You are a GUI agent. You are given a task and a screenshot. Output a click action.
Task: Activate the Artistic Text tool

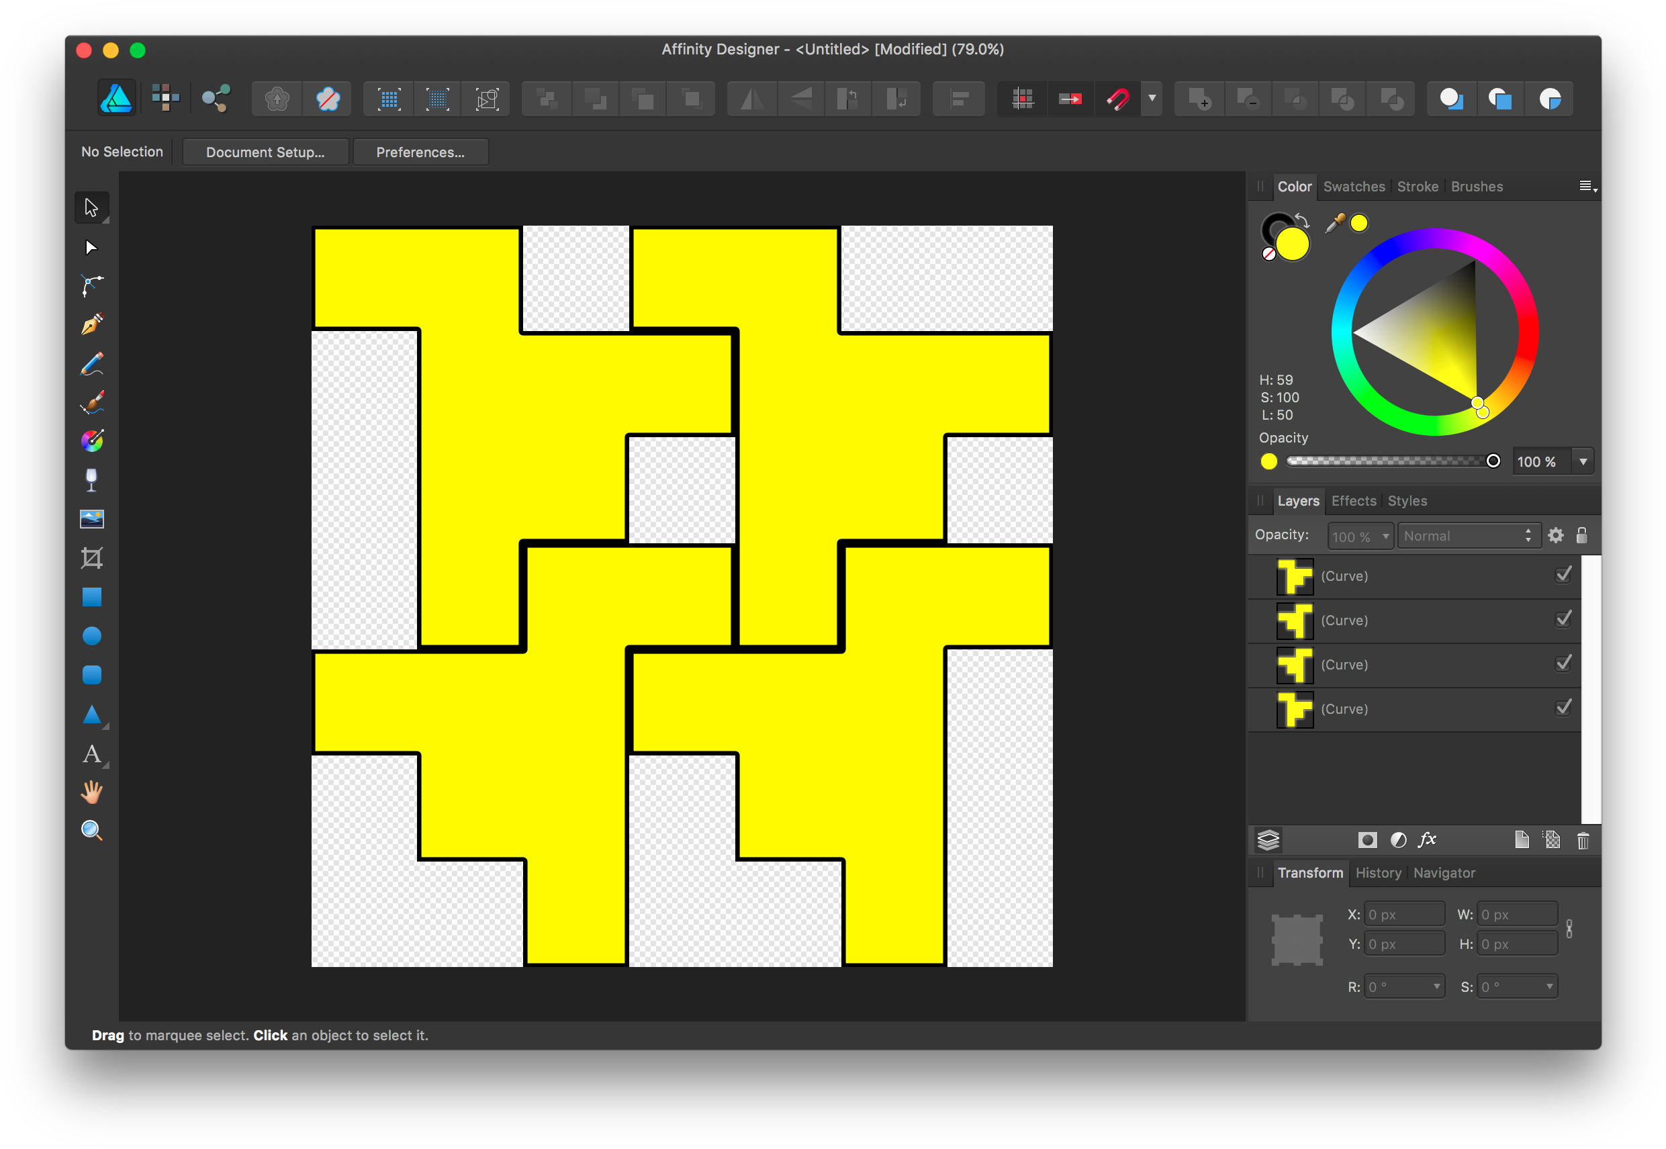91,755
